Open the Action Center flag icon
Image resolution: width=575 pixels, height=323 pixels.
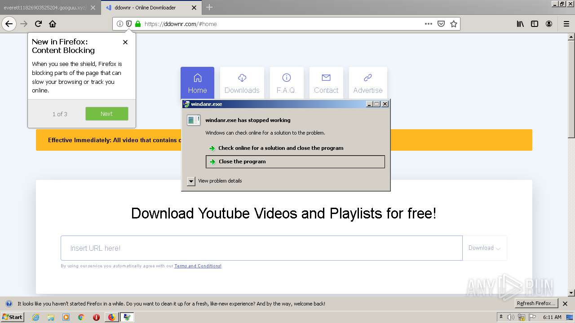[532, 317]
